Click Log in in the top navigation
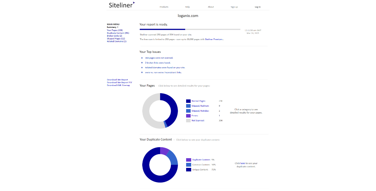Image resolution: width=376 pixels, height=191 pixels. (258, 7)
